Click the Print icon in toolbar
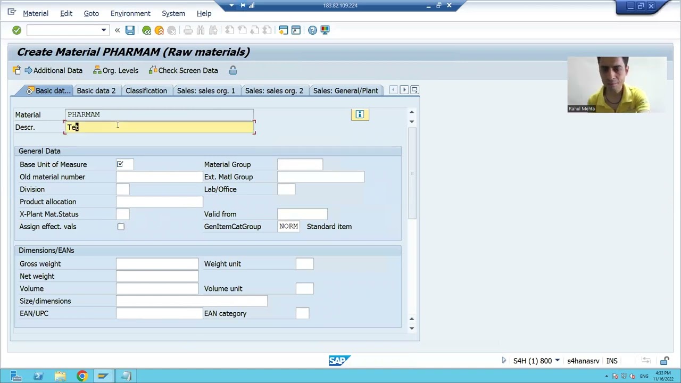 188,30
